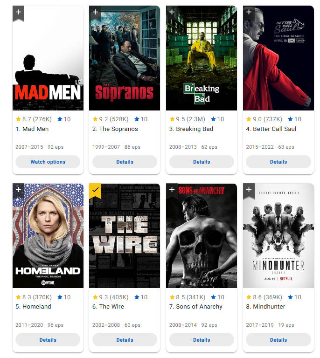
Task: Open the Sons of Anarchy poster
Action: [x=202, y=235]
